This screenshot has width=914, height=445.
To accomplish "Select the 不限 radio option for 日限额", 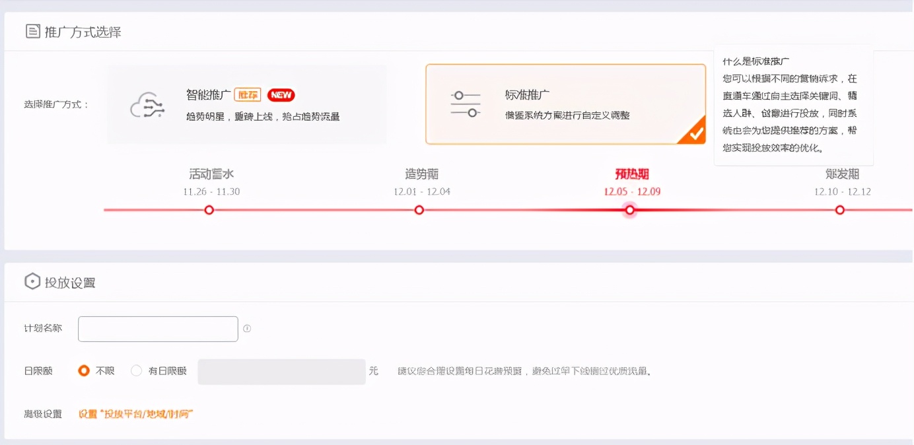I will pos(84,370).
